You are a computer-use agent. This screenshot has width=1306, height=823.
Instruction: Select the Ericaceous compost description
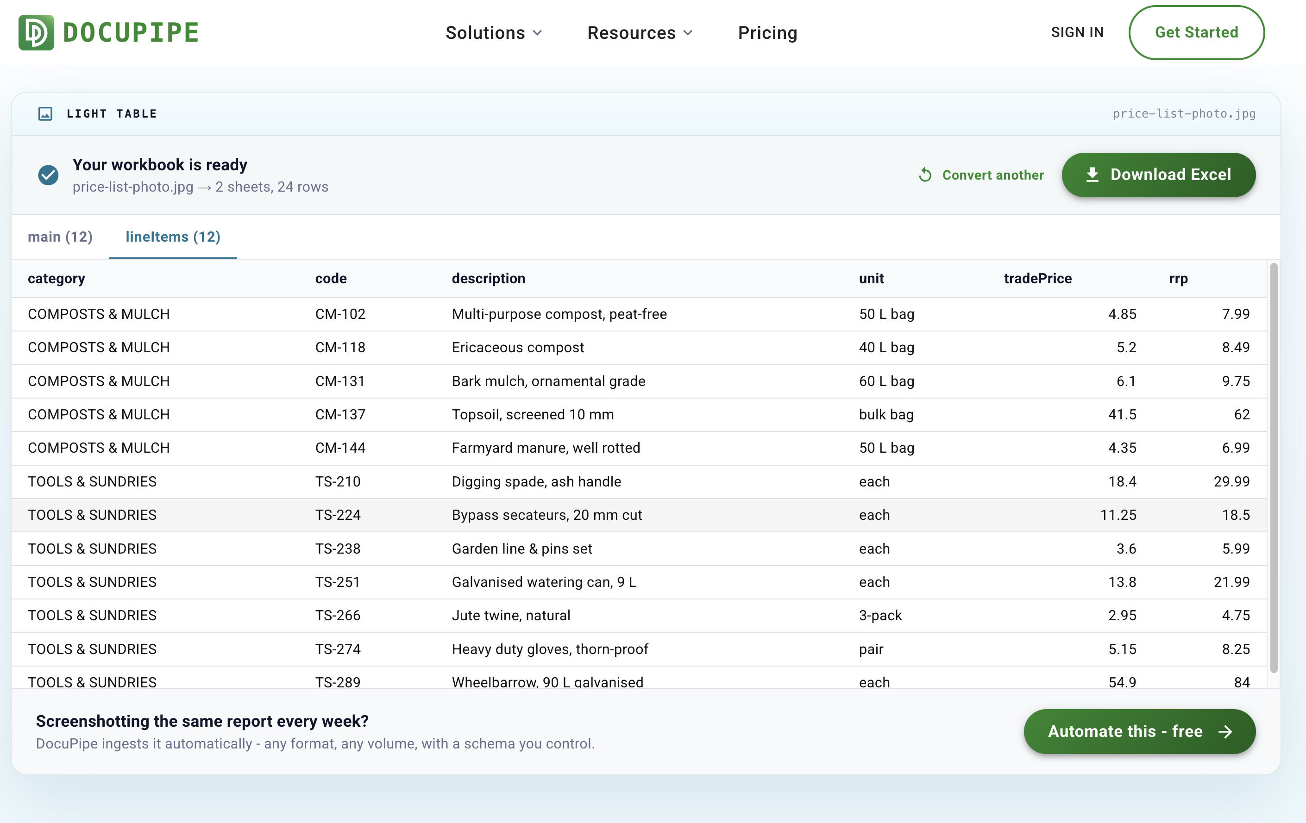point(517,348)
